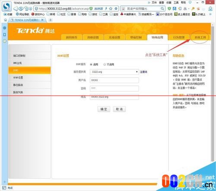
Task: Switch to the 带宽控制 tab
Action: pos(136,37)
